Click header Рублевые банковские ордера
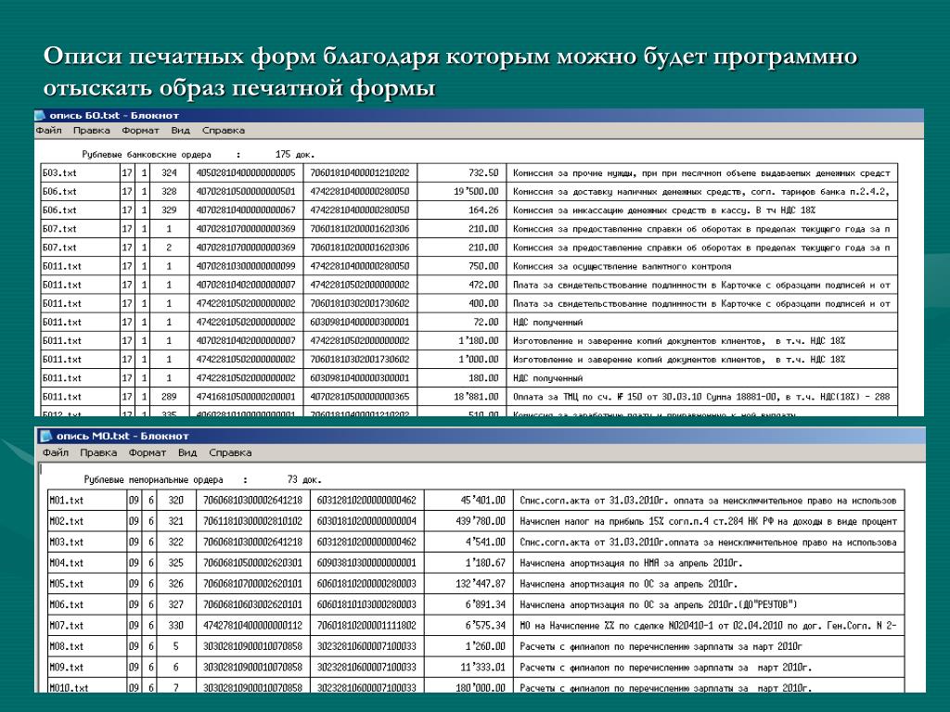The height and width of the screenshot is (712, 950). click(147, 155)
